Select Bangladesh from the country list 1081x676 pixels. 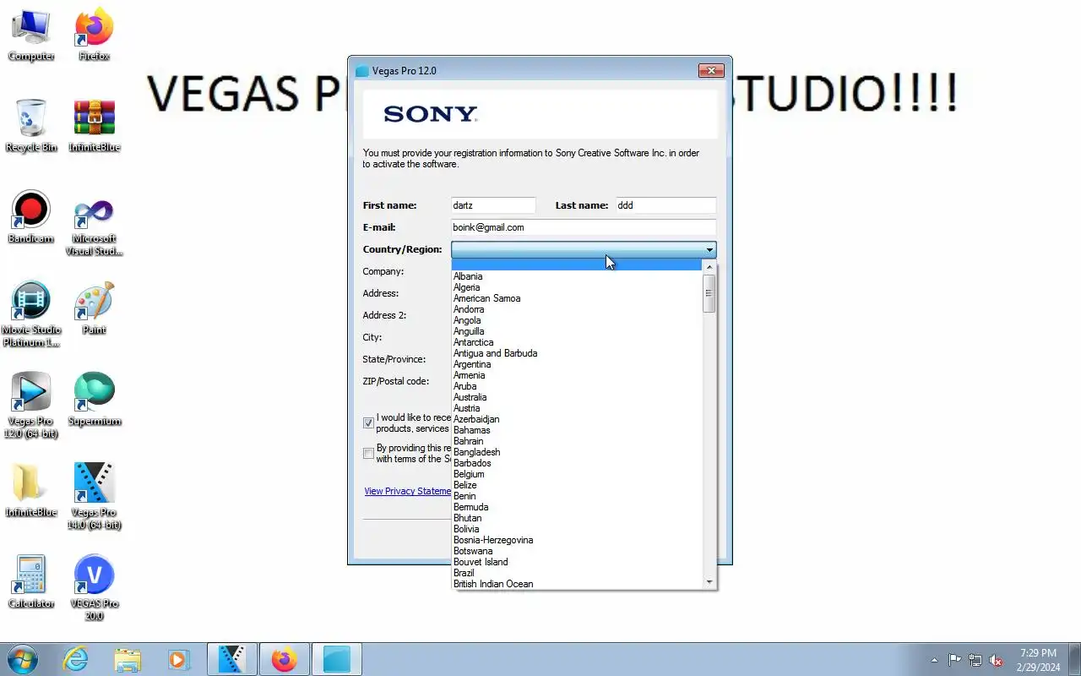tap(577, 452)
